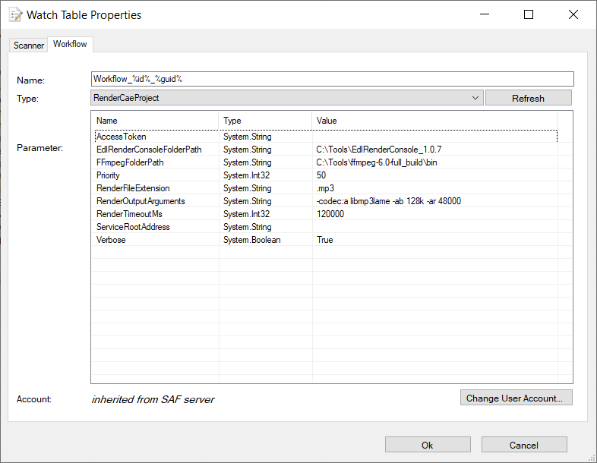This screenshot has height=463, width=597.
Task: Switch to the Scanner tab
Action: (29, 46)
